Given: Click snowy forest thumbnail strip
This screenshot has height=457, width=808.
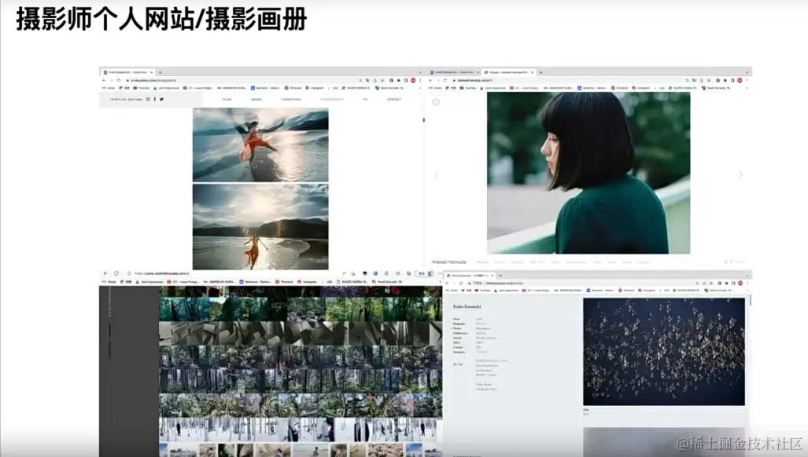Looking at the screenshot, I should coord(301,430).
